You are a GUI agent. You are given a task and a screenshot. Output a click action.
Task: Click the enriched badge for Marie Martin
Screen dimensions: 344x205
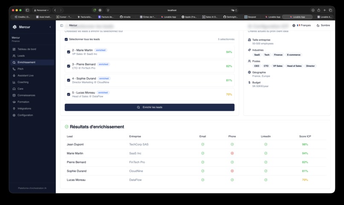(x=101, y=50)
